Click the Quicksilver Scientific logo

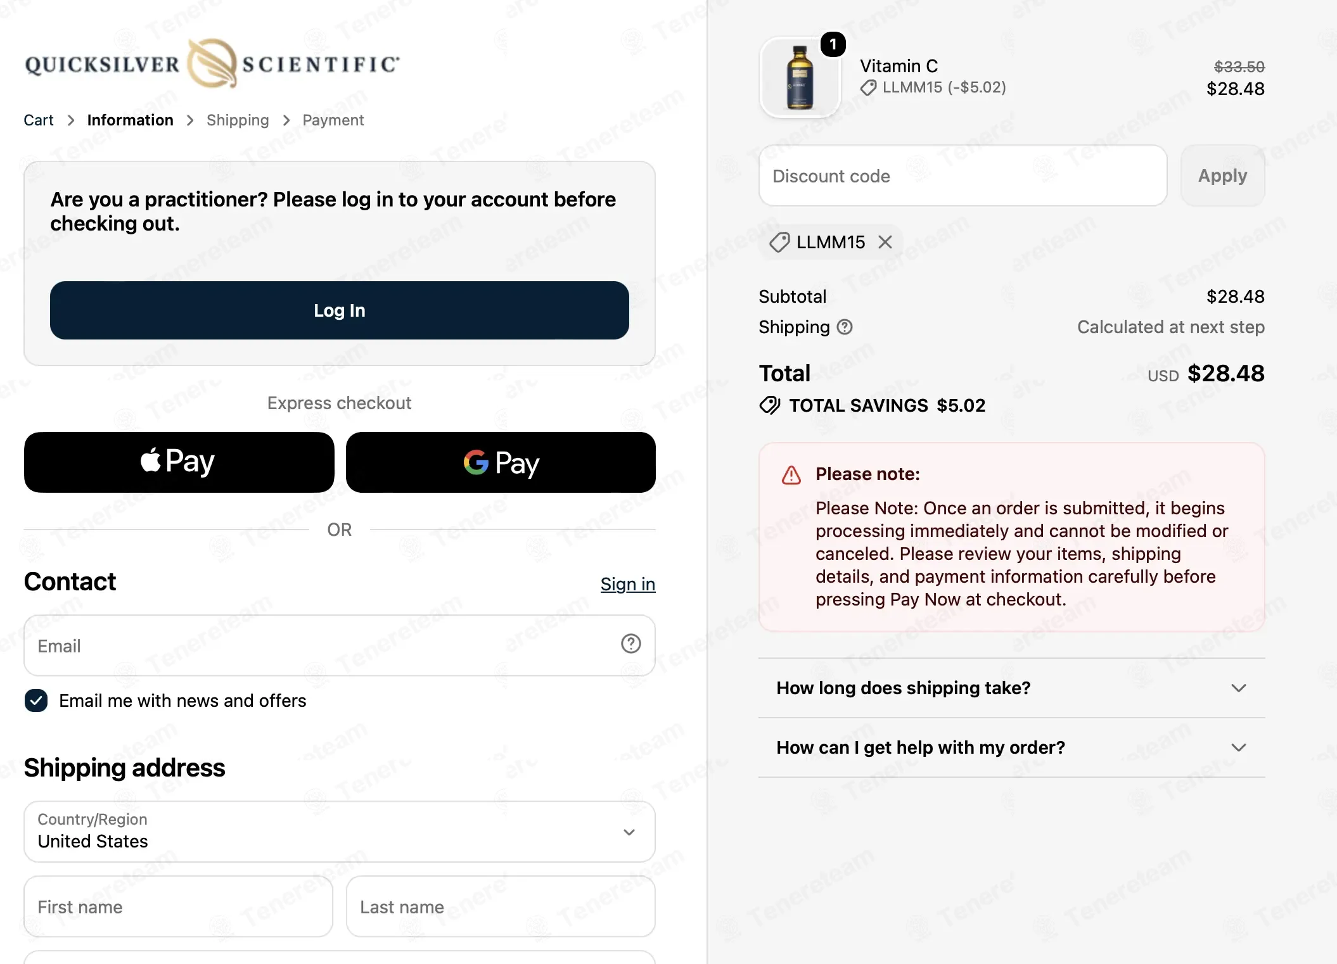[x=212, y=63]
